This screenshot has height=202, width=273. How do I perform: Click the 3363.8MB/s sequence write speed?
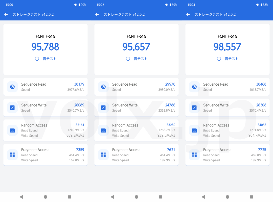(167, 111)
